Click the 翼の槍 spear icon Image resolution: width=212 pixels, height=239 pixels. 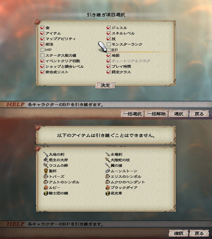coord(108,165)
